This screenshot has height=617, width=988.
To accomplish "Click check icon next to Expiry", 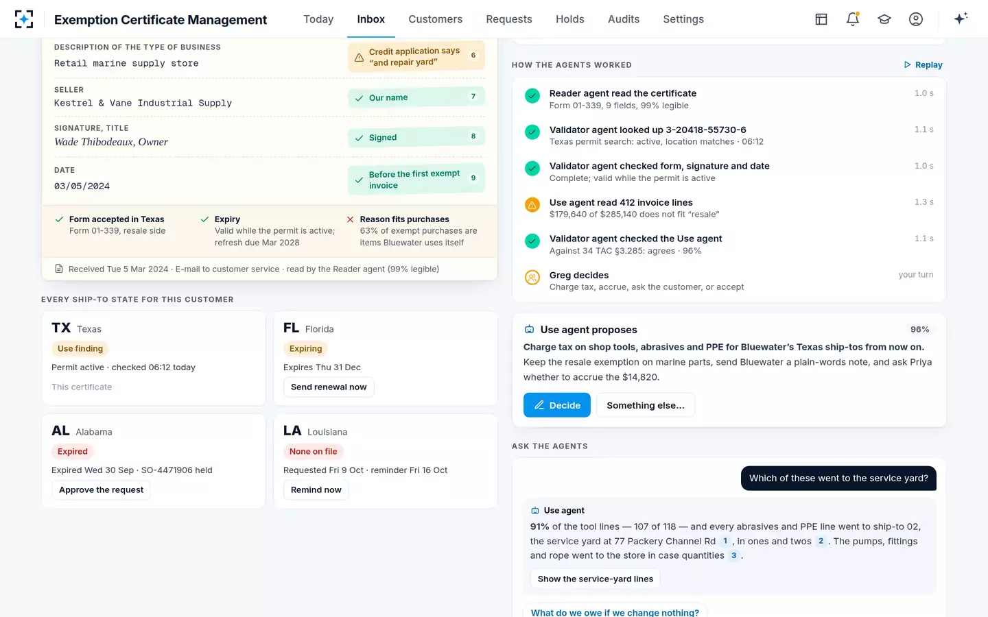I will pos(204,219).
